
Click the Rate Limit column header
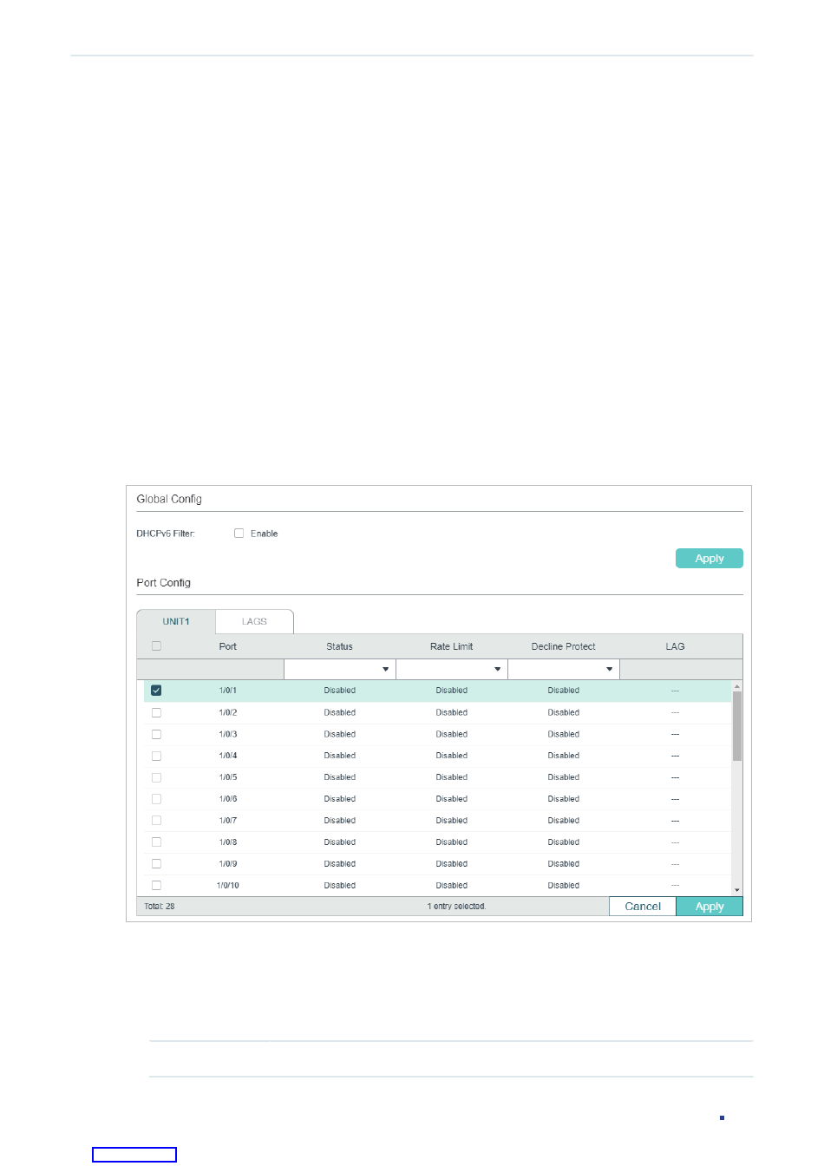451,646
